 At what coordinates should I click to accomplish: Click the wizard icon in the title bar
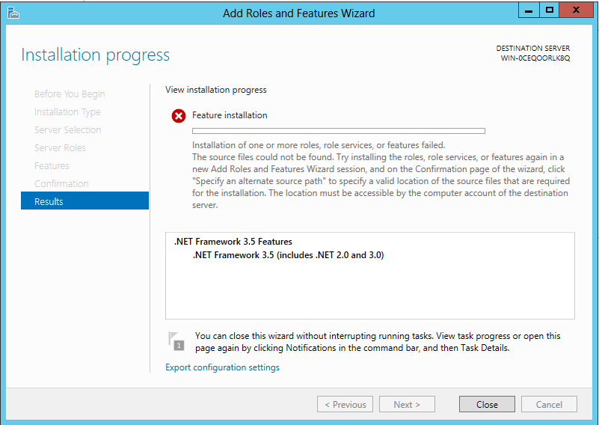13,12
